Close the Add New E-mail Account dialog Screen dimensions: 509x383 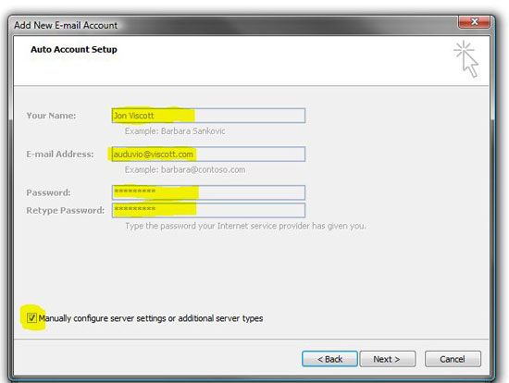tap(474, 22)
